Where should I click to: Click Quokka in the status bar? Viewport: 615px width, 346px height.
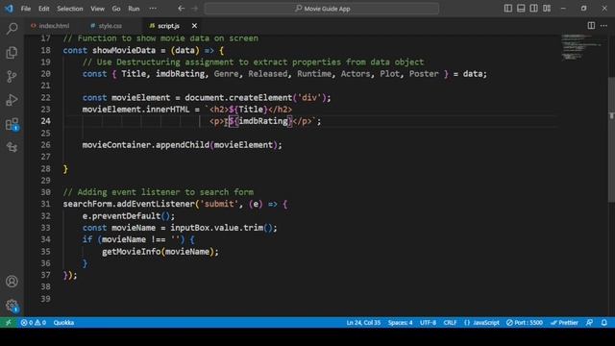(x=63, y=323)
